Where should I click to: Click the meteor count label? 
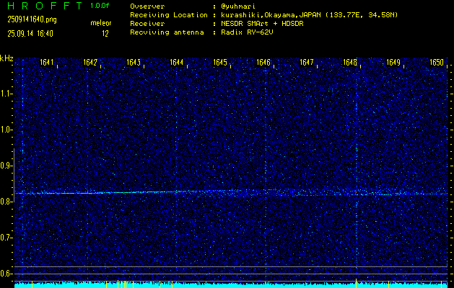[x=101, y=23]
